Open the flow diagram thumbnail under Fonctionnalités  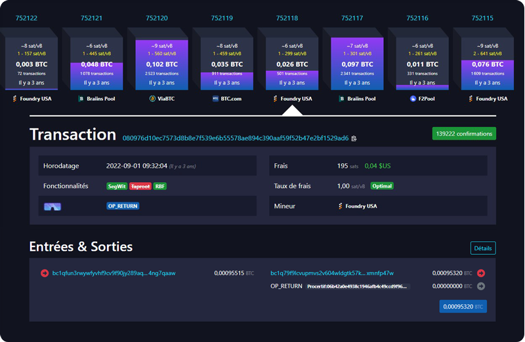click(x=52, y=206)
